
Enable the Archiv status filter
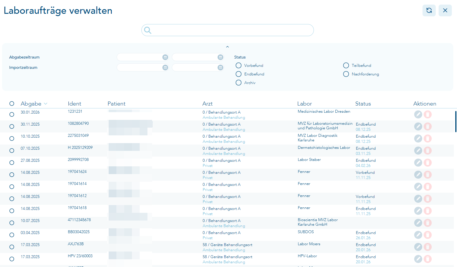(x=239, y=83)
